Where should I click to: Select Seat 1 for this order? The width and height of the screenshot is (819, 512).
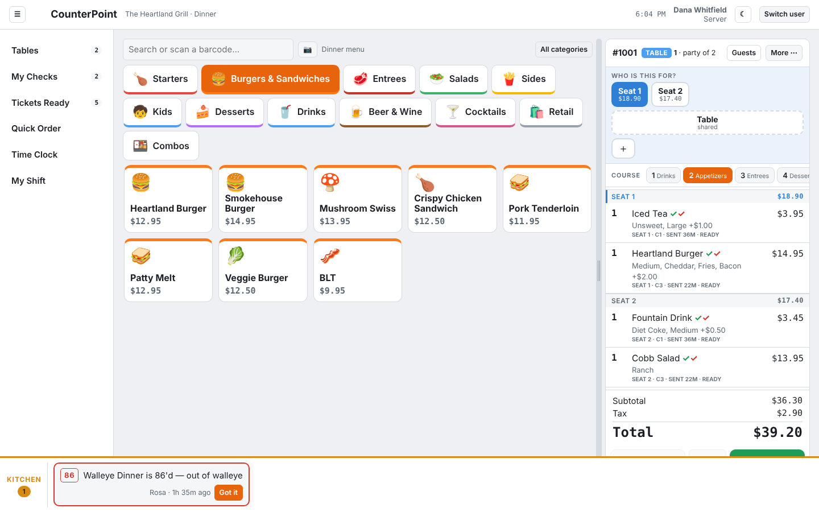coord(630,94)
